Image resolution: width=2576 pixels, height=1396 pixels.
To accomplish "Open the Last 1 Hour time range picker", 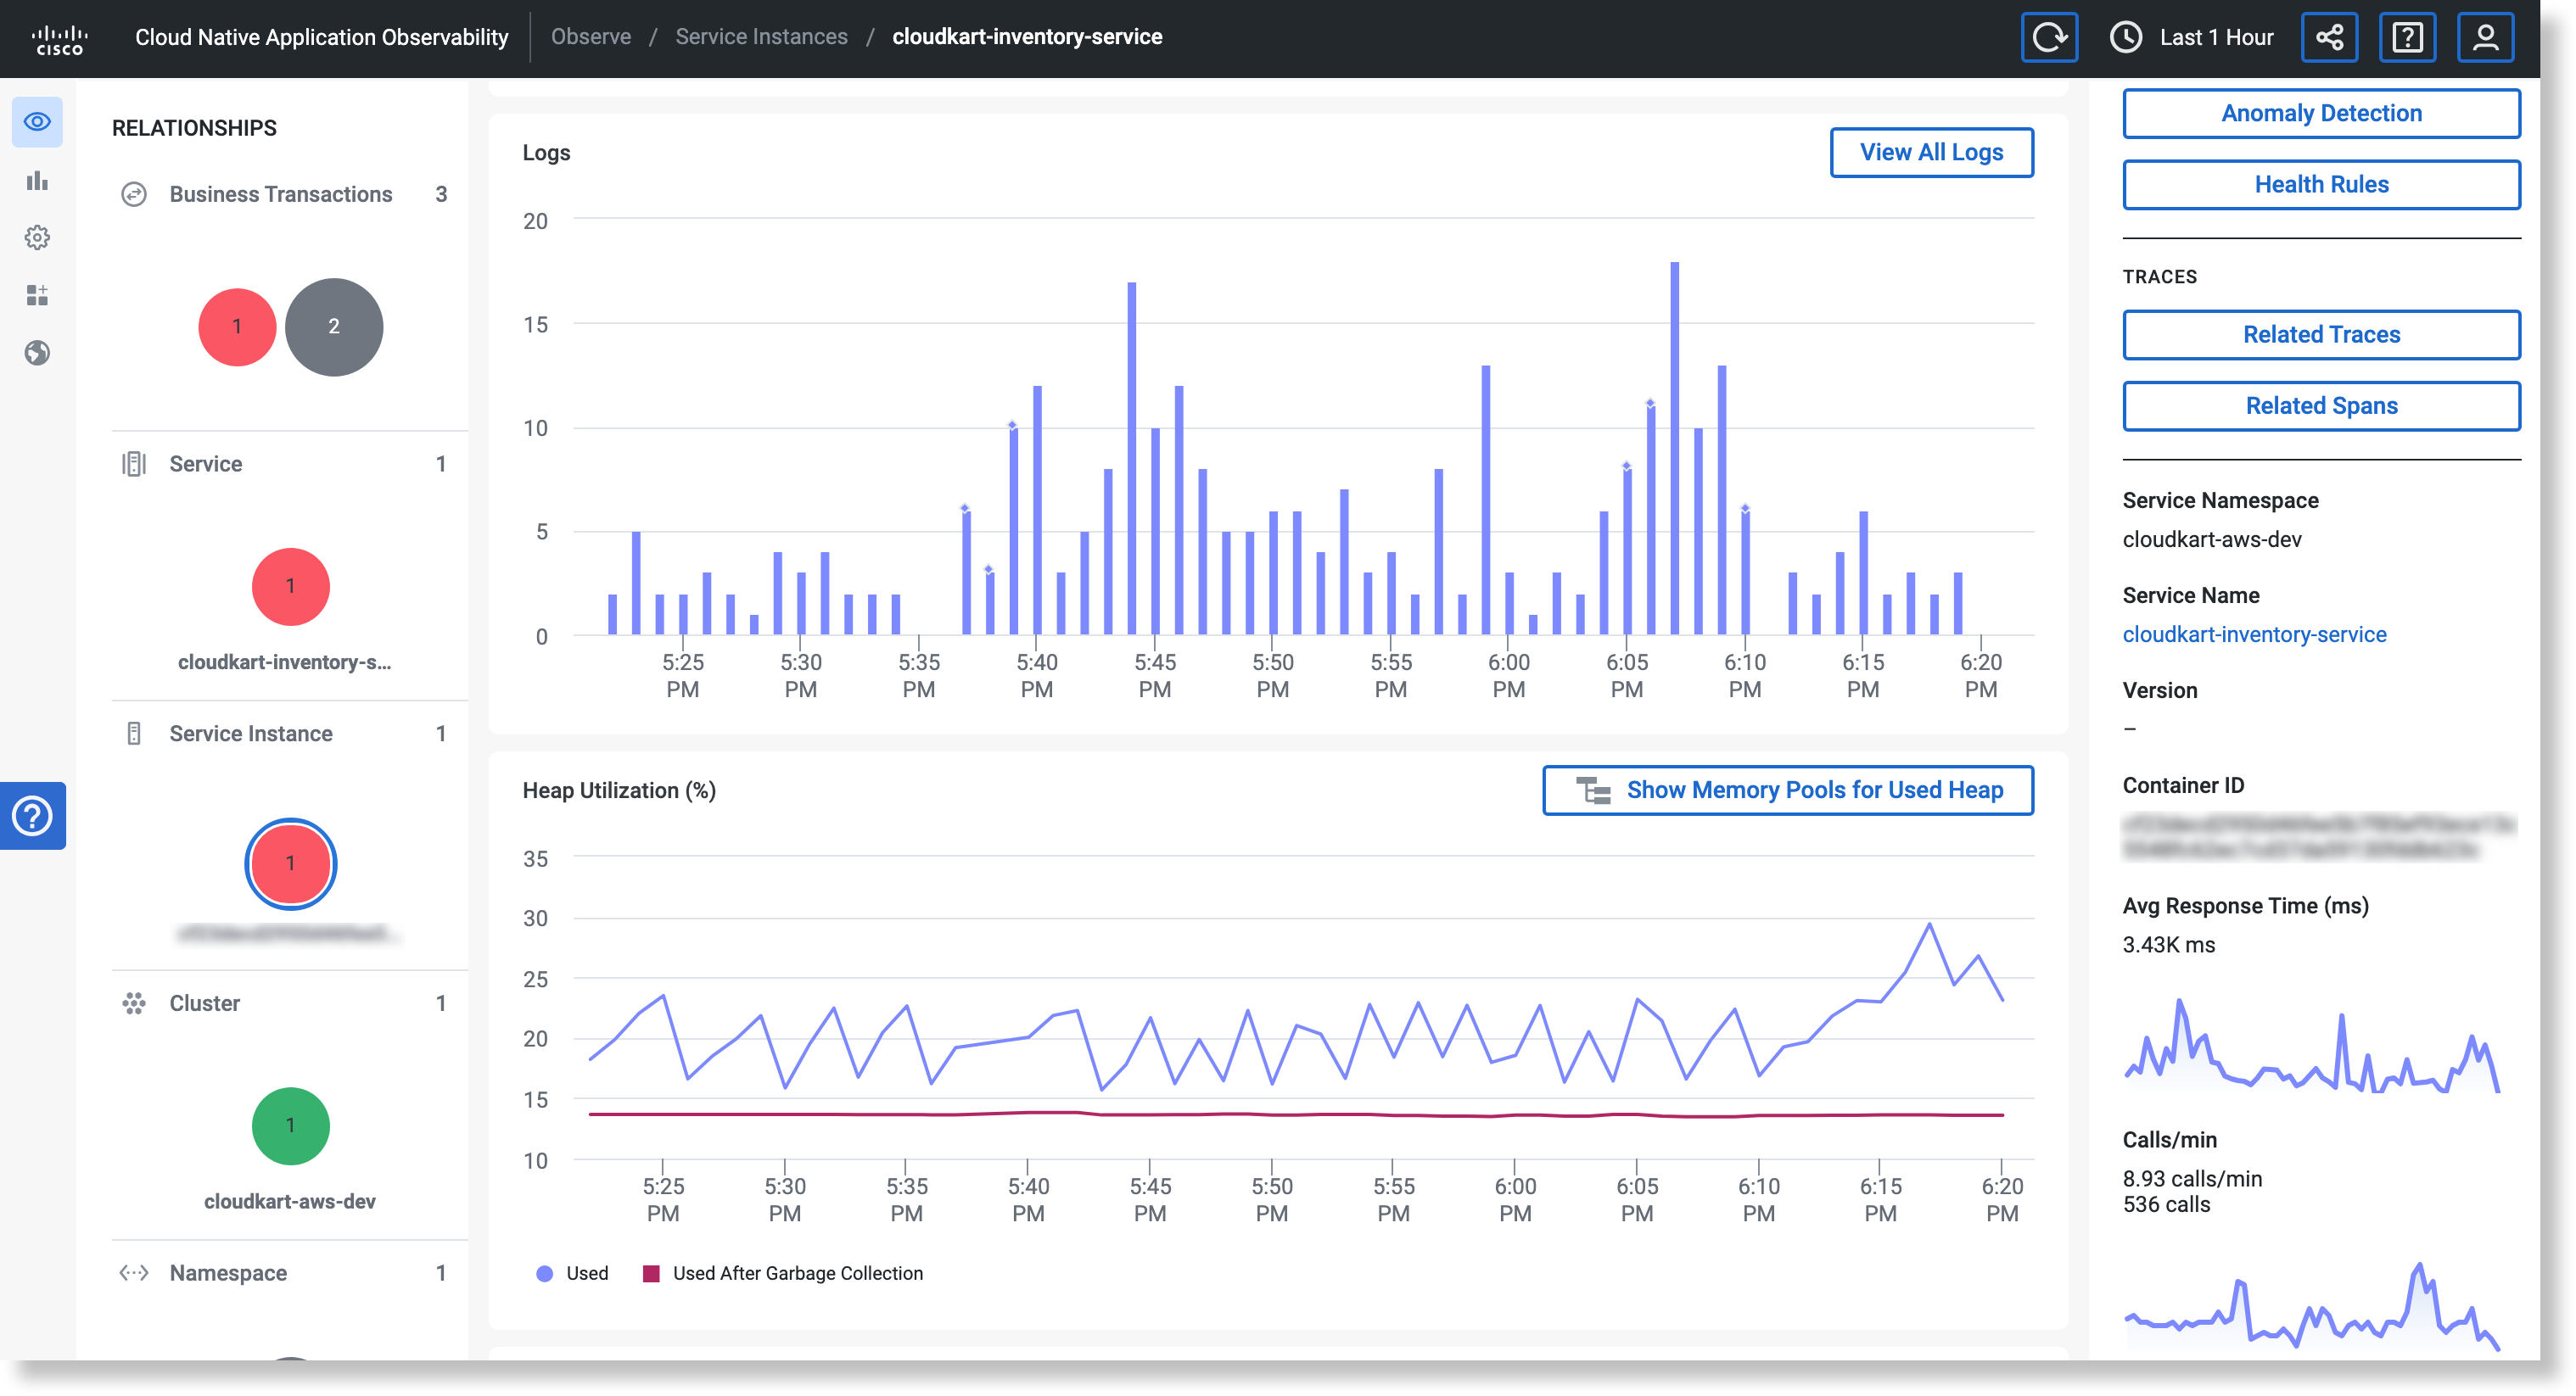I will pyautogui.click(x=2192, y=38).
